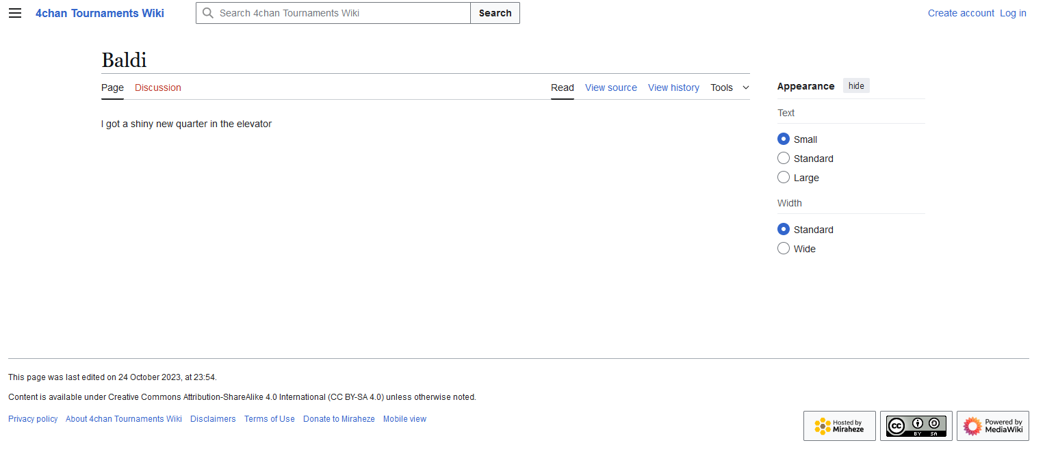Open the View source tab

(x=610, y=88)
